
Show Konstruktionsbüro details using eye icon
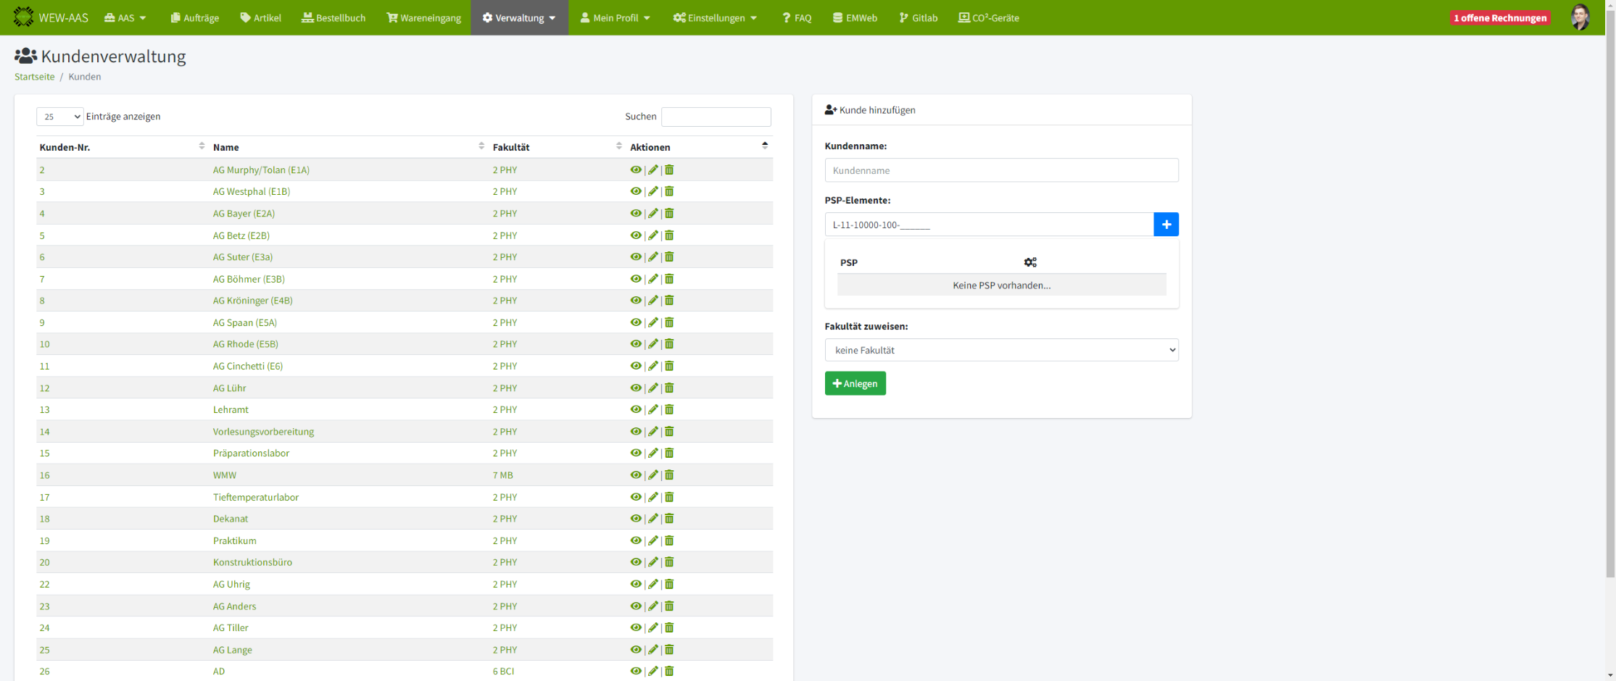(x=636, y=562)
